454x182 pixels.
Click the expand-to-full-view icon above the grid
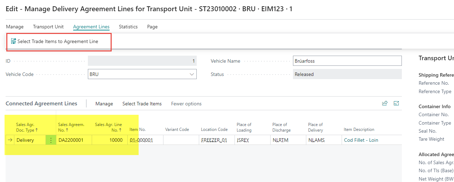pyautogui.click(x=396, y=103)
